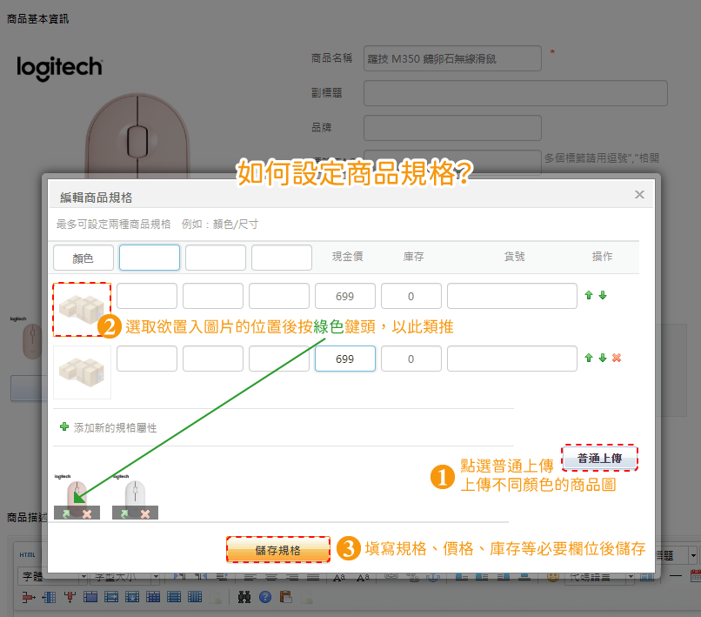Click the second row's first spec value field
701x617 pixels.
[x=147, y=359]
